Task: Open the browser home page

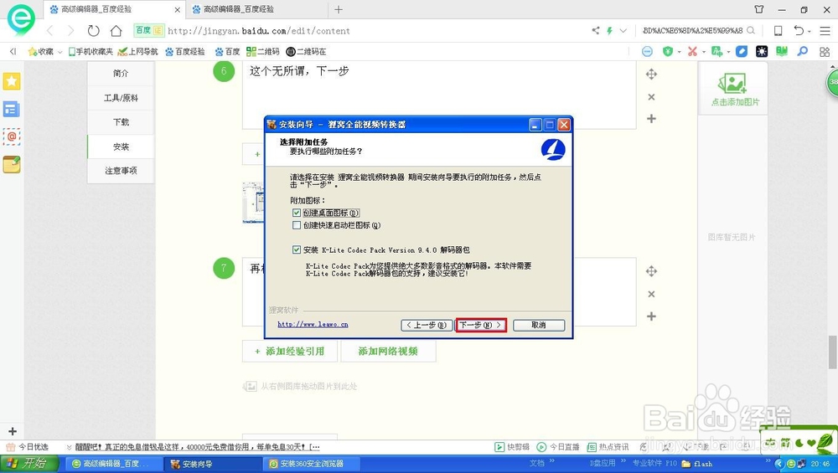Action: point(116,30)
